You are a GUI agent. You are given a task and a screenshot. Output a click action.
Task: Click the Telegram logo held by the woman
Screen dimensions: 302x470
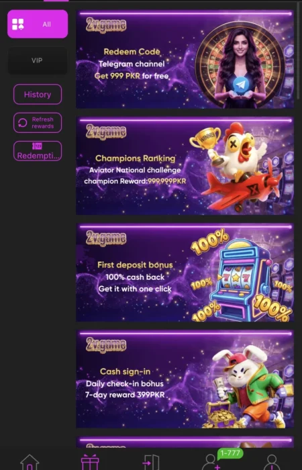(242, 85)
